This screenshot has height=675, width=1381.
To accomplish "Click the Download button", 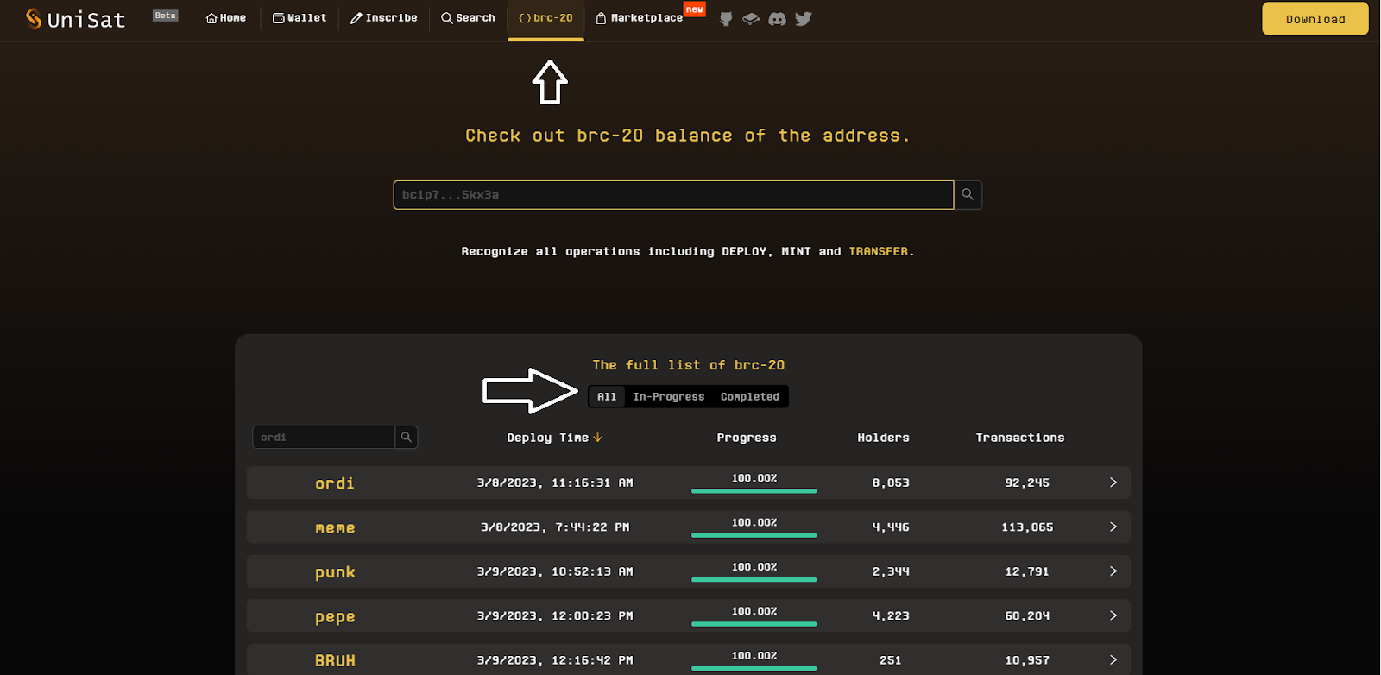I will point(1315,19).
